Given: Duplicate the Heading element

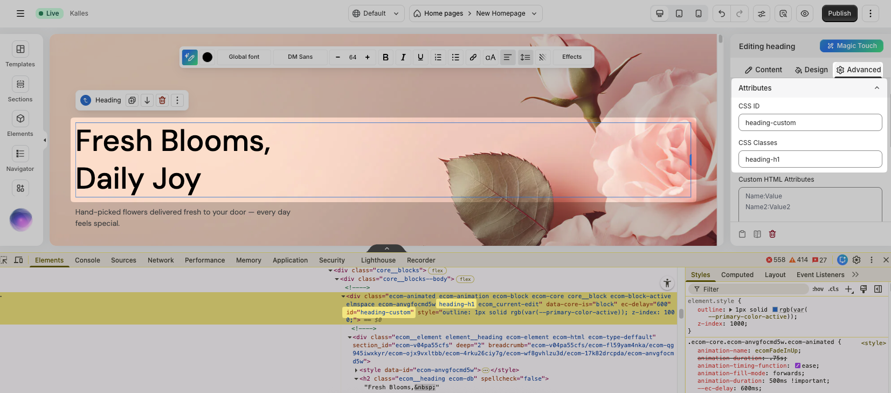Looking at the screenshot, I should click(x=132, y=100).
